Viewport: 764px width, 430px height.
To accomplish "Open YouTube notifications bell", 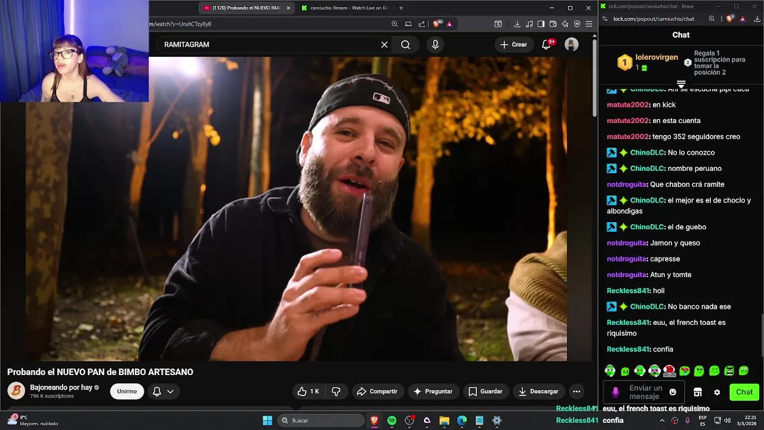I will (546, 45).
